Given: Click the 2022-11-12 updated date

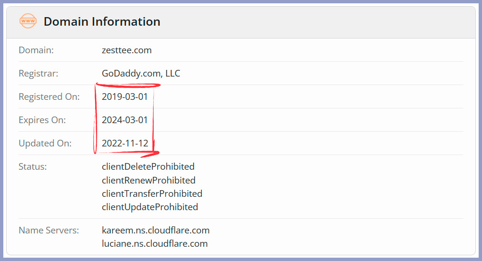Looking at the screenshot, I should pyautogui.click(x=125, y=144).
